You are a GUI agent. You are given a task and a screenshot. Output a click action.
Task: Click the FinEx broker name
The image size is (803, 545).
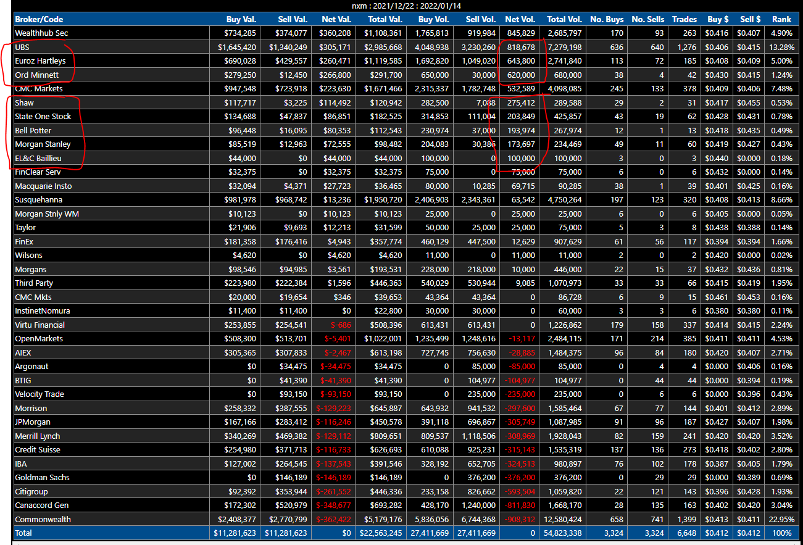(25, 241)
